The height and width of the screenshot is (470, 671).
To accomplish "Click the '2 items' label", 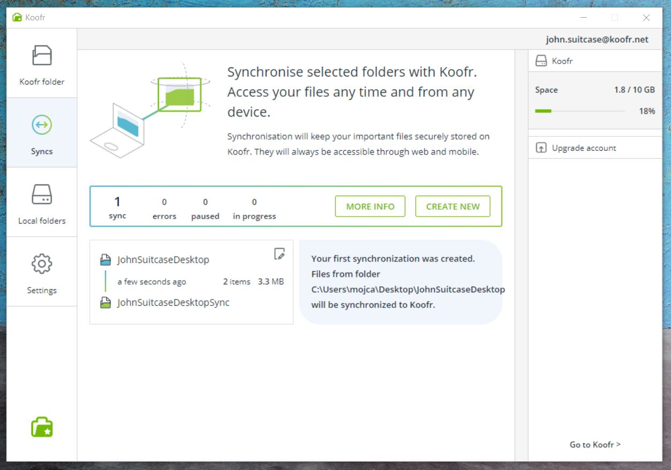I will 237,282.
